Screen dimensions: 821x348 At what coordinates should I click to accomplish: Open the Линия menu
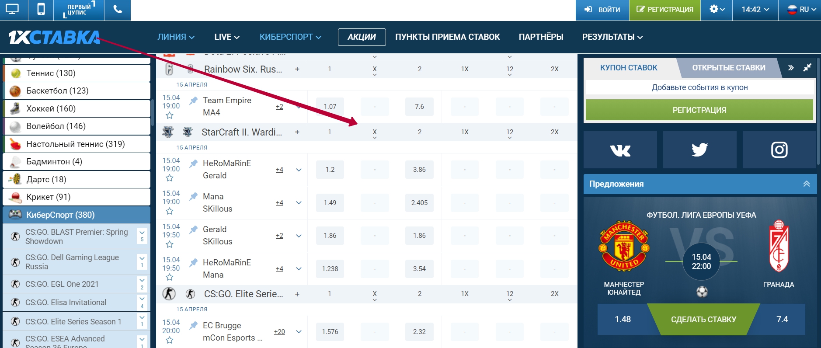tap(176, 37)
